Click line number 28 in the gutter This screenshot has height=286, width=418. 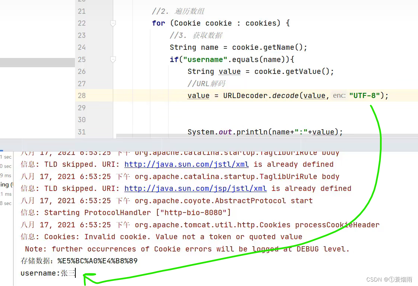tap(82, 95)
